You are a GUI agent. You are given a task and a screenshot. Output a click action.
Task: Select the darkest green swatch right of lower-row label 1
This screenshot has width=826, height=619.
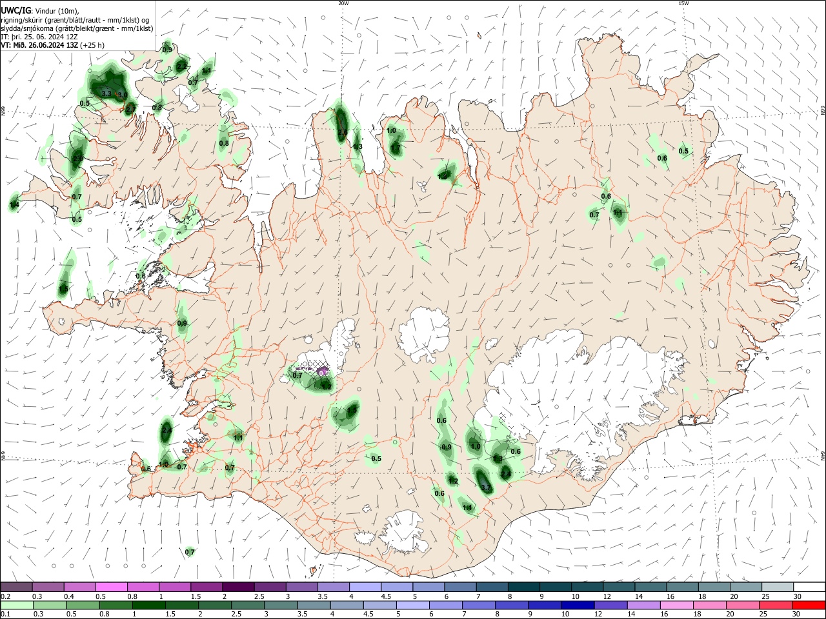[148, 605]
